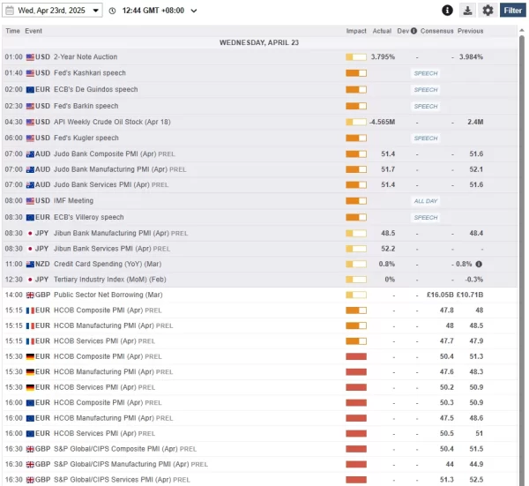Click the clock icon beside 12:44 GMT
This screenshot has width=529, height=486.
coord(112,11)
